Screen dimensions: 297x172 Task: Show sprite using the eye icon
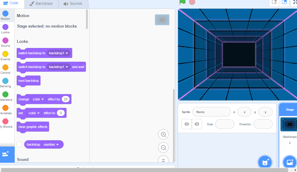click(187, 124)
